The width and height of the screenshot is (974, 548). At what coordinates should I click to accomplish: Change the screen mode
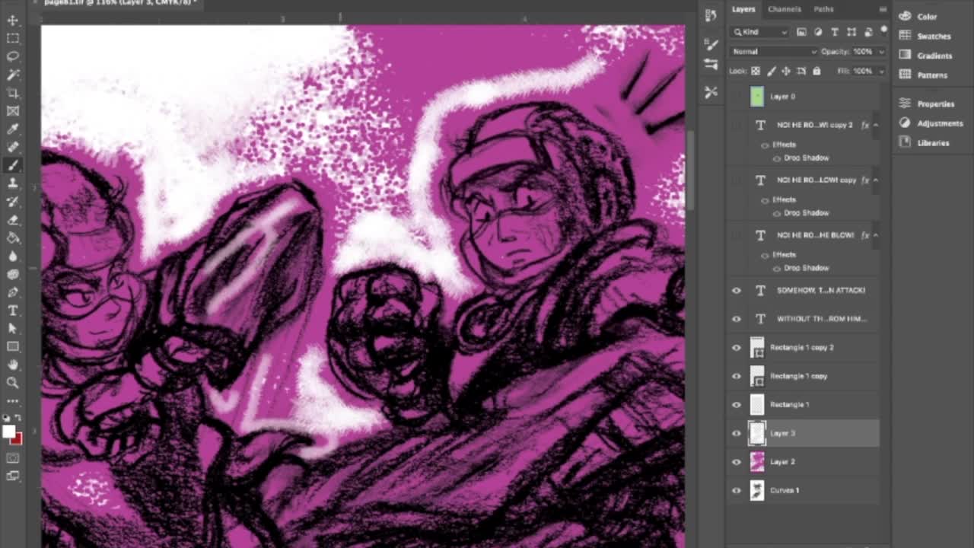pyautogui.click(x=13, y=476)
